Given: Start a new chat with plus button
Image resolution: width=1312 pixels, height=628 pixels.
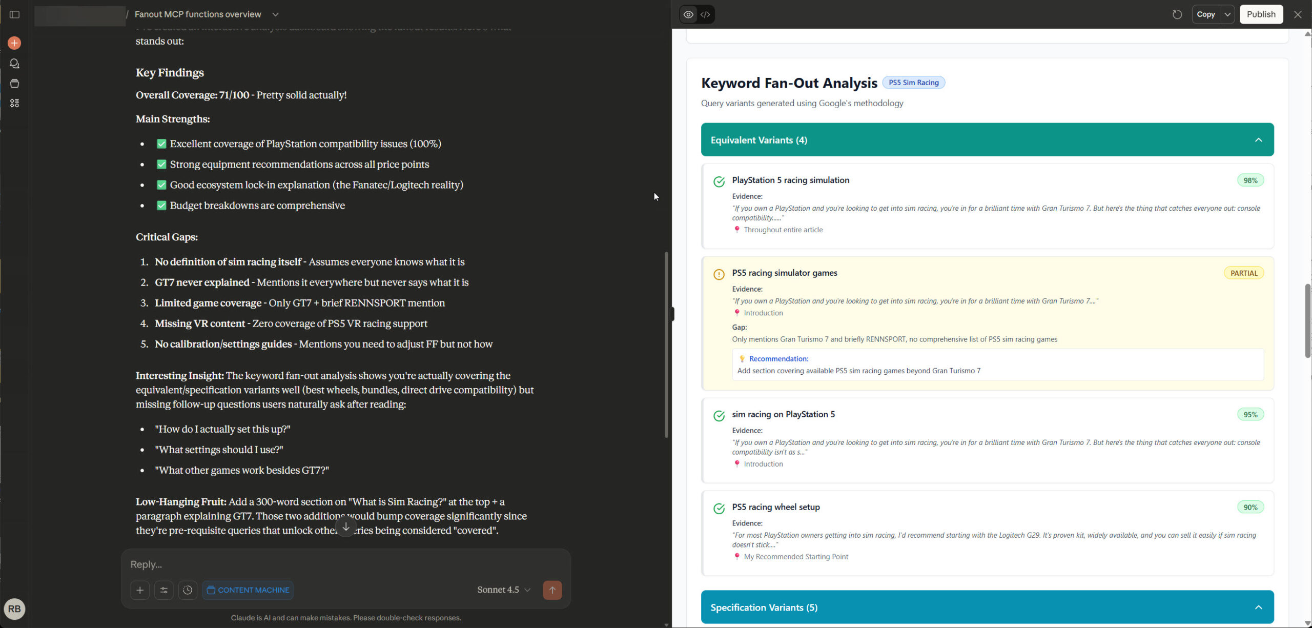Looking at the screenshot, I should 14,43.
